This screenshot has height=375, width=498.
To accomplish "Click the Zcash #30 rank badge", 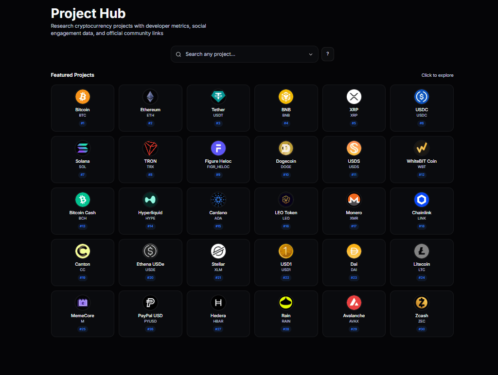I will [422, 329].
